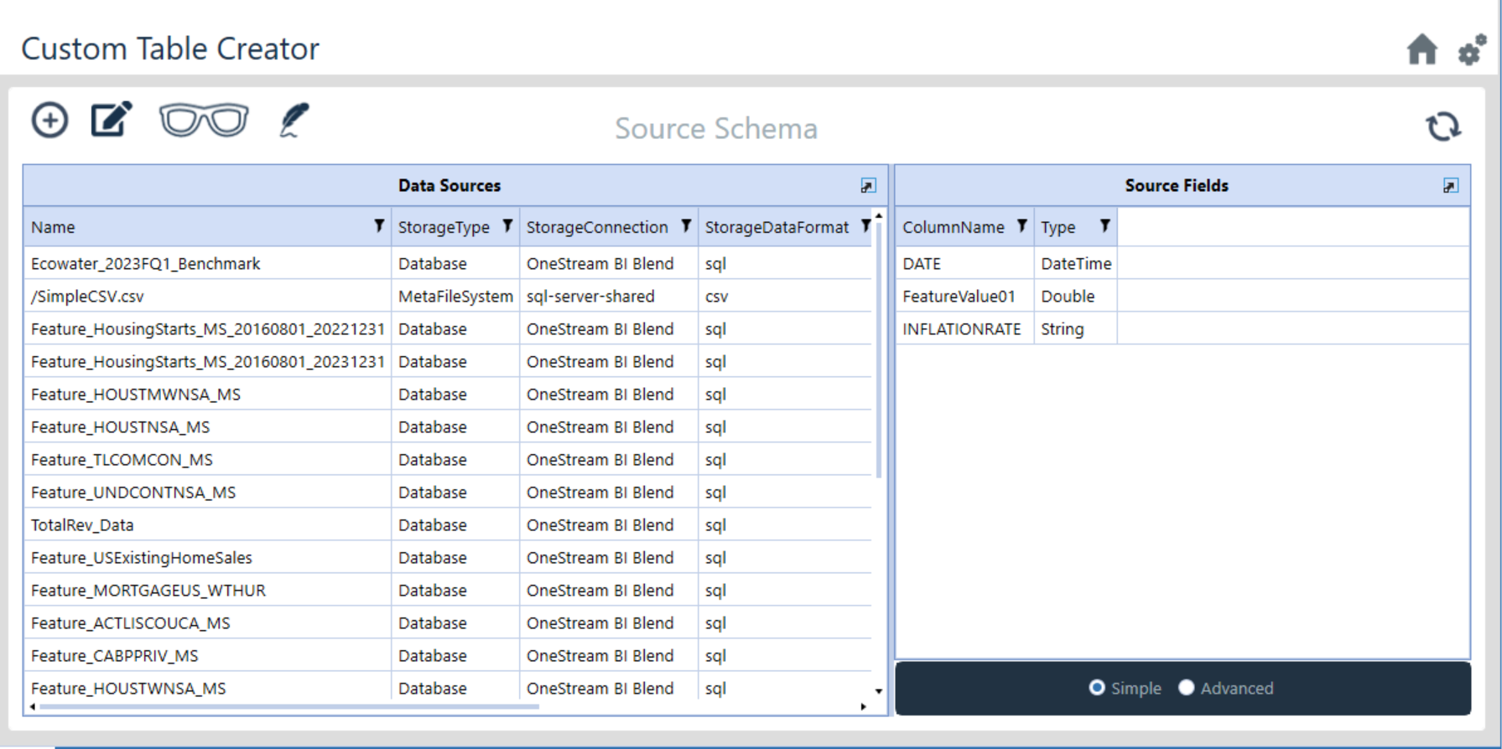Open filter for Name column
Image resolution: width=1502 pixels, height=749 pixels.
click(379, 226)
